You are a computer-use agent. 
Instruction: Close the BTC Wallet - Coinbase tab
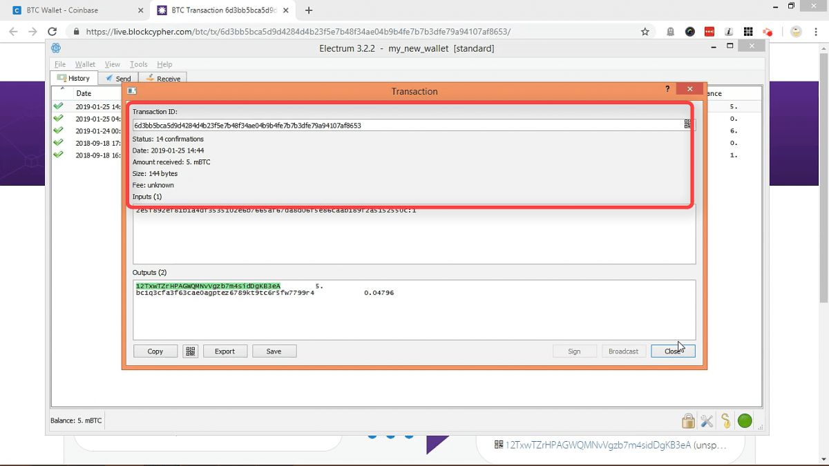tap(141, 10)
